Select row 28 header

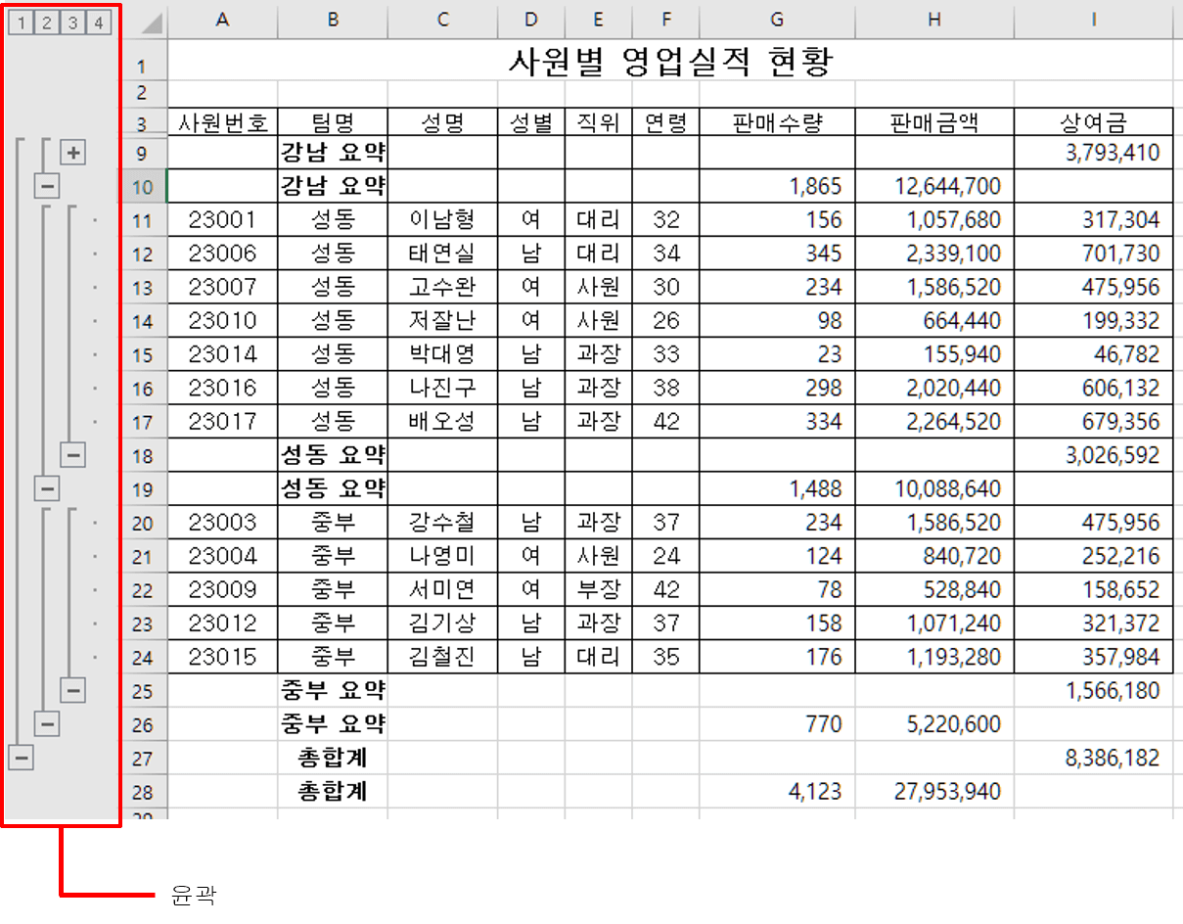click(x=143, y=791)
